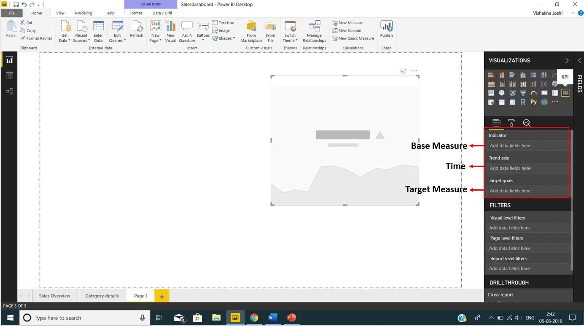Select the Python (Py) visual
Viewport: 584px width, 326px height.
tap(533, 102)
